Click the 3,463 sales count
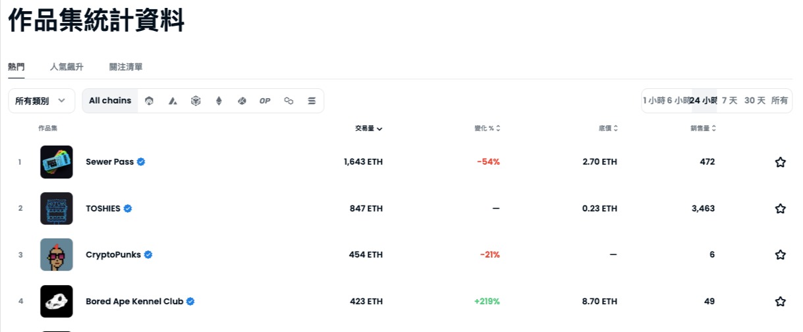This screenshot has height=332, width=803. click(704, 209)
